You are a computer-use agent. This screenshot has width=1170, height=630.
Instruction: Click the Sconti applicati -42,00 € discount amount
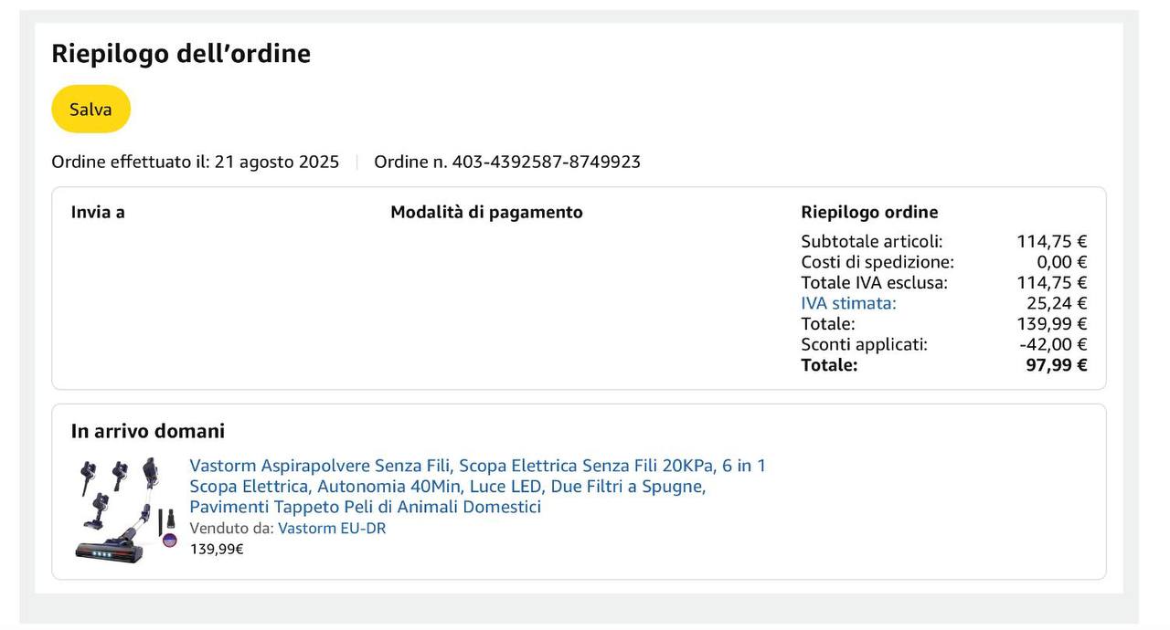1053,344
